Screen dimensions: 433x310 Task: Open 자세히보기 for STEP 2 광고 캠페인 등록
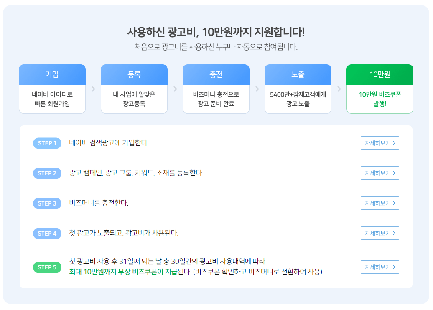tap(380, 173)
